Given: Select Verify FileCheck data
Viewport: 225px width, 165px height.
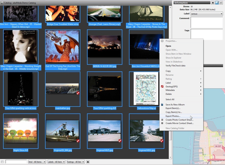Looking at the screenshot, I should pyautogui.click(x=181, y=65).
